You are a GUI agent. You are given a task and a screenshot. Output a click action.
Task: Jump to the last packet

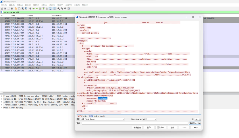(47, 9)
